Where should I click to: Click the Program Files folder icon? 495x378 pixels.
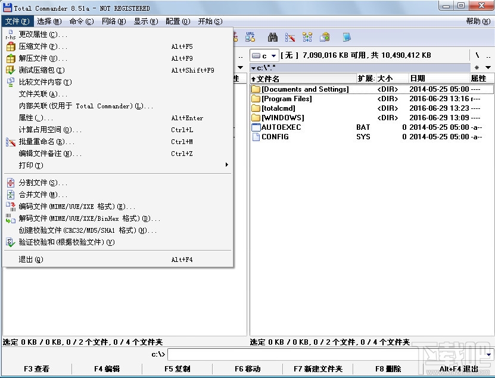[x=256, y=99]
